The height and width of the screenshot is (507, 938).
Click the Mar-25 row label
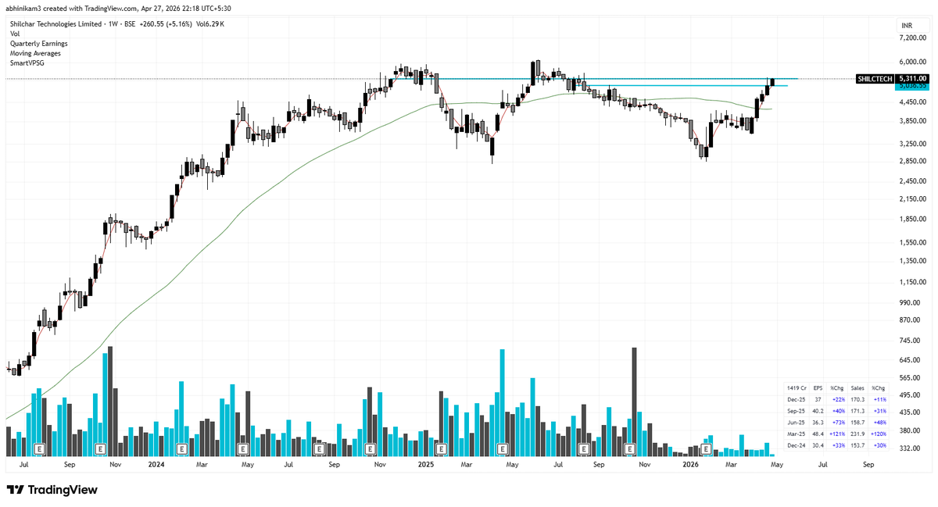[x=796, y=433]
